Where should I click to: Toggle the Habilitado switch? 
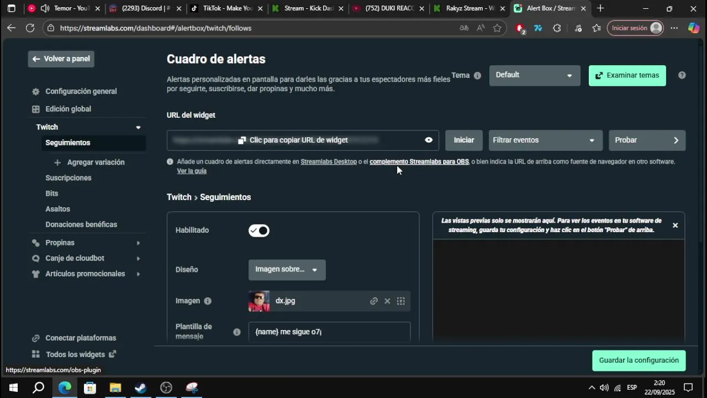point(259,231)
